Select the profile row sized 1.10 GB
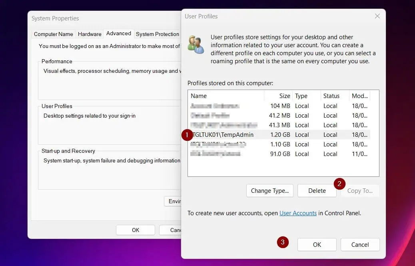 pos(279,144)
